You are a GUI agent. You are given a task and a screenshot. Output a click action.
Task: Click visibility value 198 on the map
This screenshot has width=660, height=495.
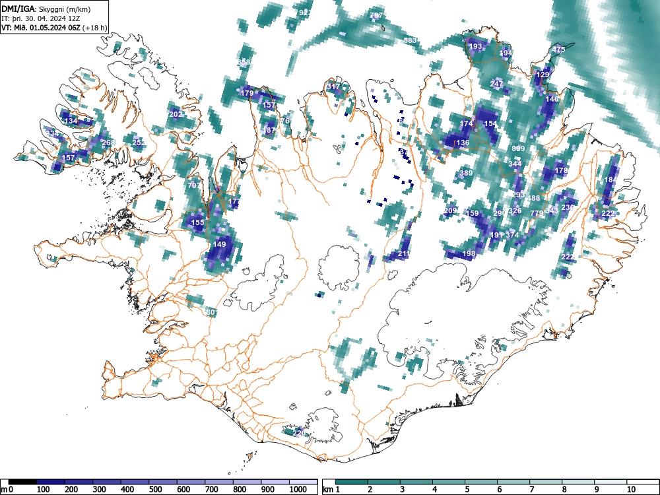click(469, 253)
